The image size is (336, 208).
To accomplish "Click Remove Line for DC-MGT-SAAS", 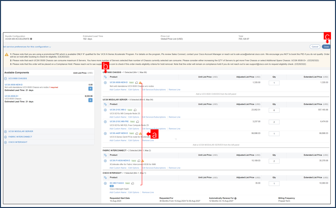I will (x=148, y=192).
